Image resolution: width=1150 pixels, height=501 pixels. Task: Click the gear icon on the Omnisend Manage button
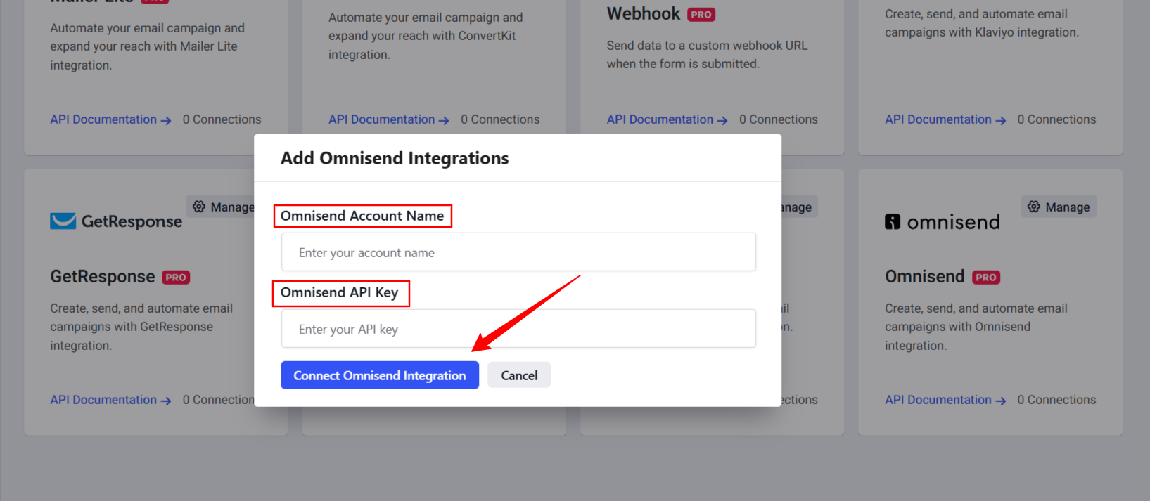1034,207
